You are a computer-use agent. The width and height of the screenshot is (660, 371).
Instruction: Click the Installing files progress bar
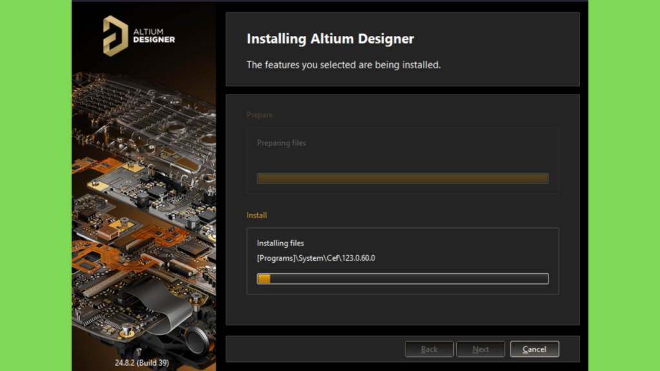point(403,278)
